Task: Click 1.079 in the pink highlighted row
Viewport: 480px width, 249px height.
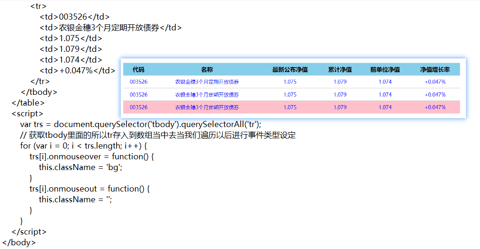Action: pyautogui.click(x=340, y=107)
